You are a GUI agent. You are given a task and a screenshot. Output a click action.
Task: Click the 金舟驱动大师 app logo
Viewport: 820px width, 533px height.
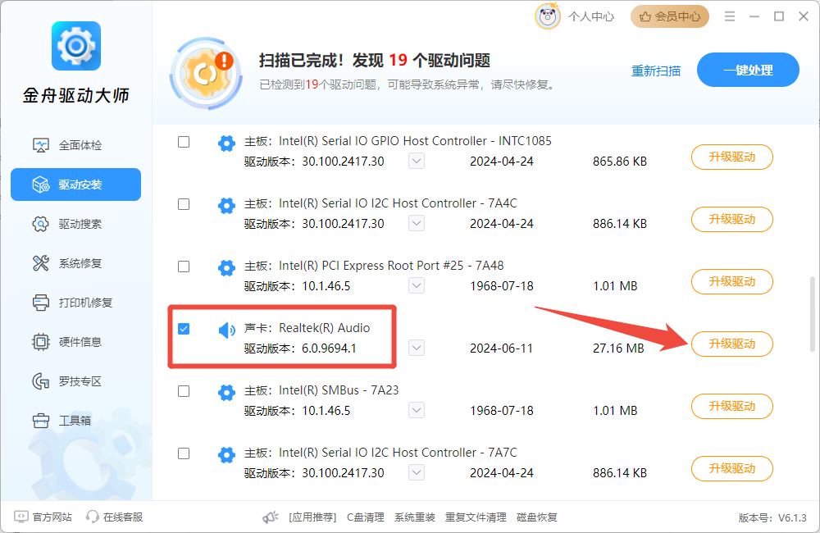(76, 46)
